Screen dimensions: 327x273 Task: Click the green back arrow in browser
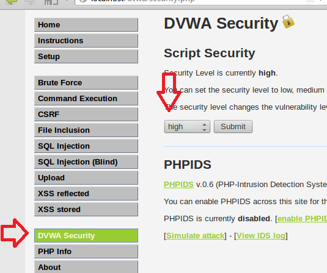pos(12,2)
